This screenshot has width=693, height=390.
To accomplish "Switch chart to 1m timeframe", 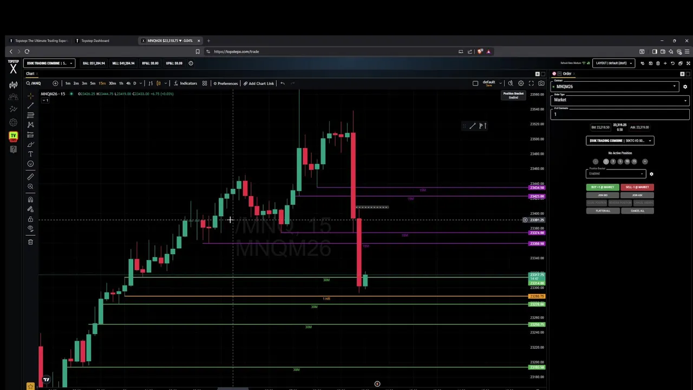I will pos(68,83).
